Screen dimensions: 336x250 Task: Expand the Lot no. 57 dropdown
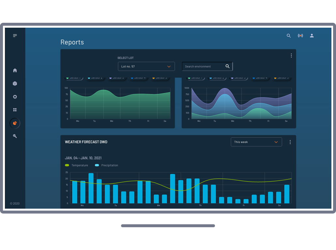(x=146, y=66)
